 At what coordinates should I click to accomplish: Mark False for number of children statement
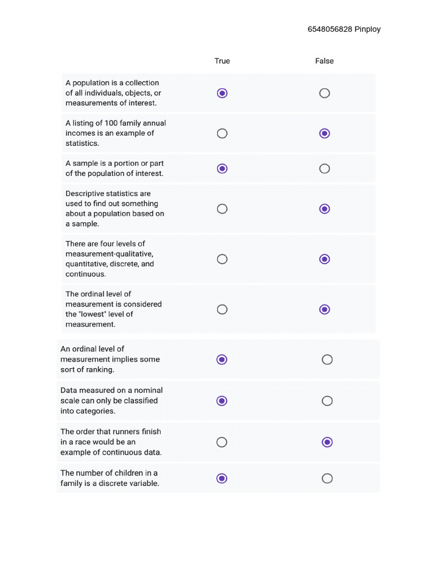click(327, 478)
